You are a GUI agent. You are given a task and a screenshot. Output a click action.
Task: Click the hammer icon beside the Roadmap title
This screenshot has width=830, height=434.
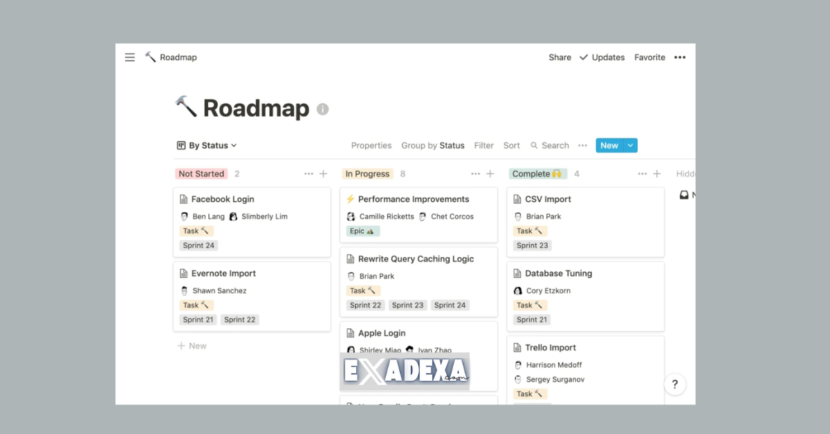tap(149, 57)
